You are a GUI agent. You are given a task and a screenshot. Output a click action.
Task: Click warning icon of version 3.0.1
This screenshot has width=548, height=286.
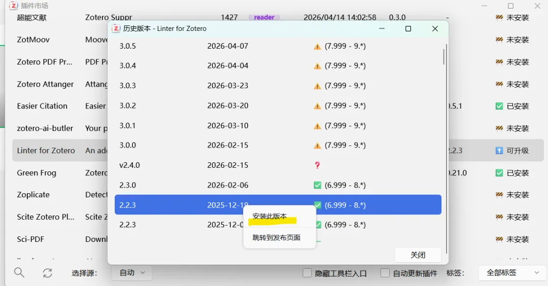click(x=317, y=126)
